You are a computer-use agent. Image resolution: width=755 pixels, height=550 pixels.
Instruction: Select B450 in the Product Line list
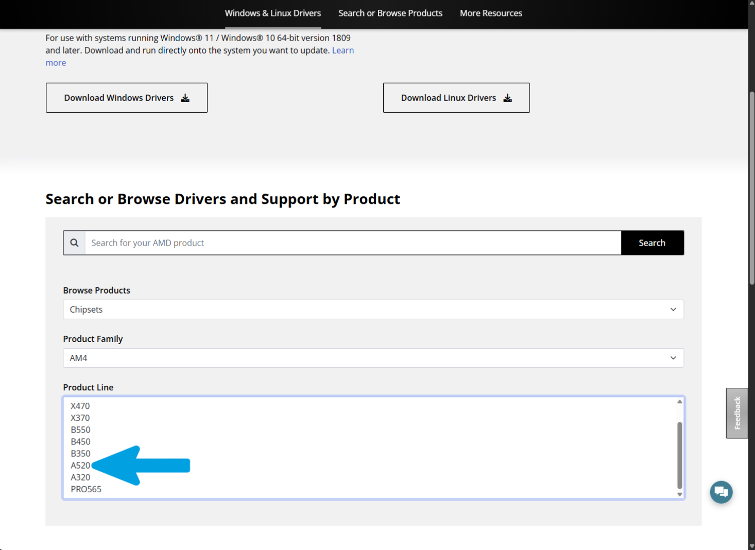point(80,441)
